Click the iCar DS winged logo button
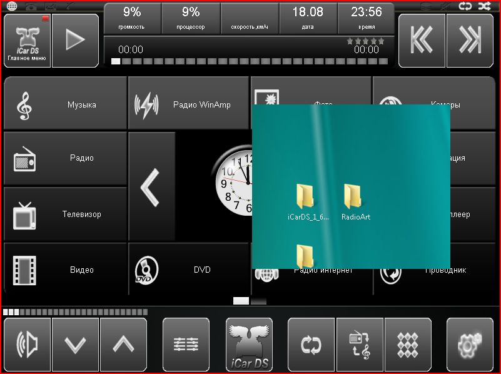 point(249,345)
